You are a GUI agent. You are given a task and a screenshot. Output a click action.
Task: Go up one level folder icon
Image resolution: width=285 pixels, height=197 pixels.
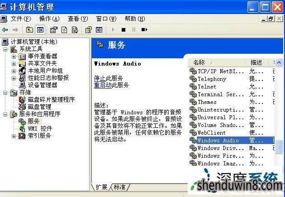coord(29,30)
